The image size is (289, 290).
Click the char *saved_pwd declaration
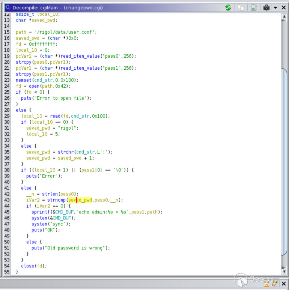tap(37, 20)
